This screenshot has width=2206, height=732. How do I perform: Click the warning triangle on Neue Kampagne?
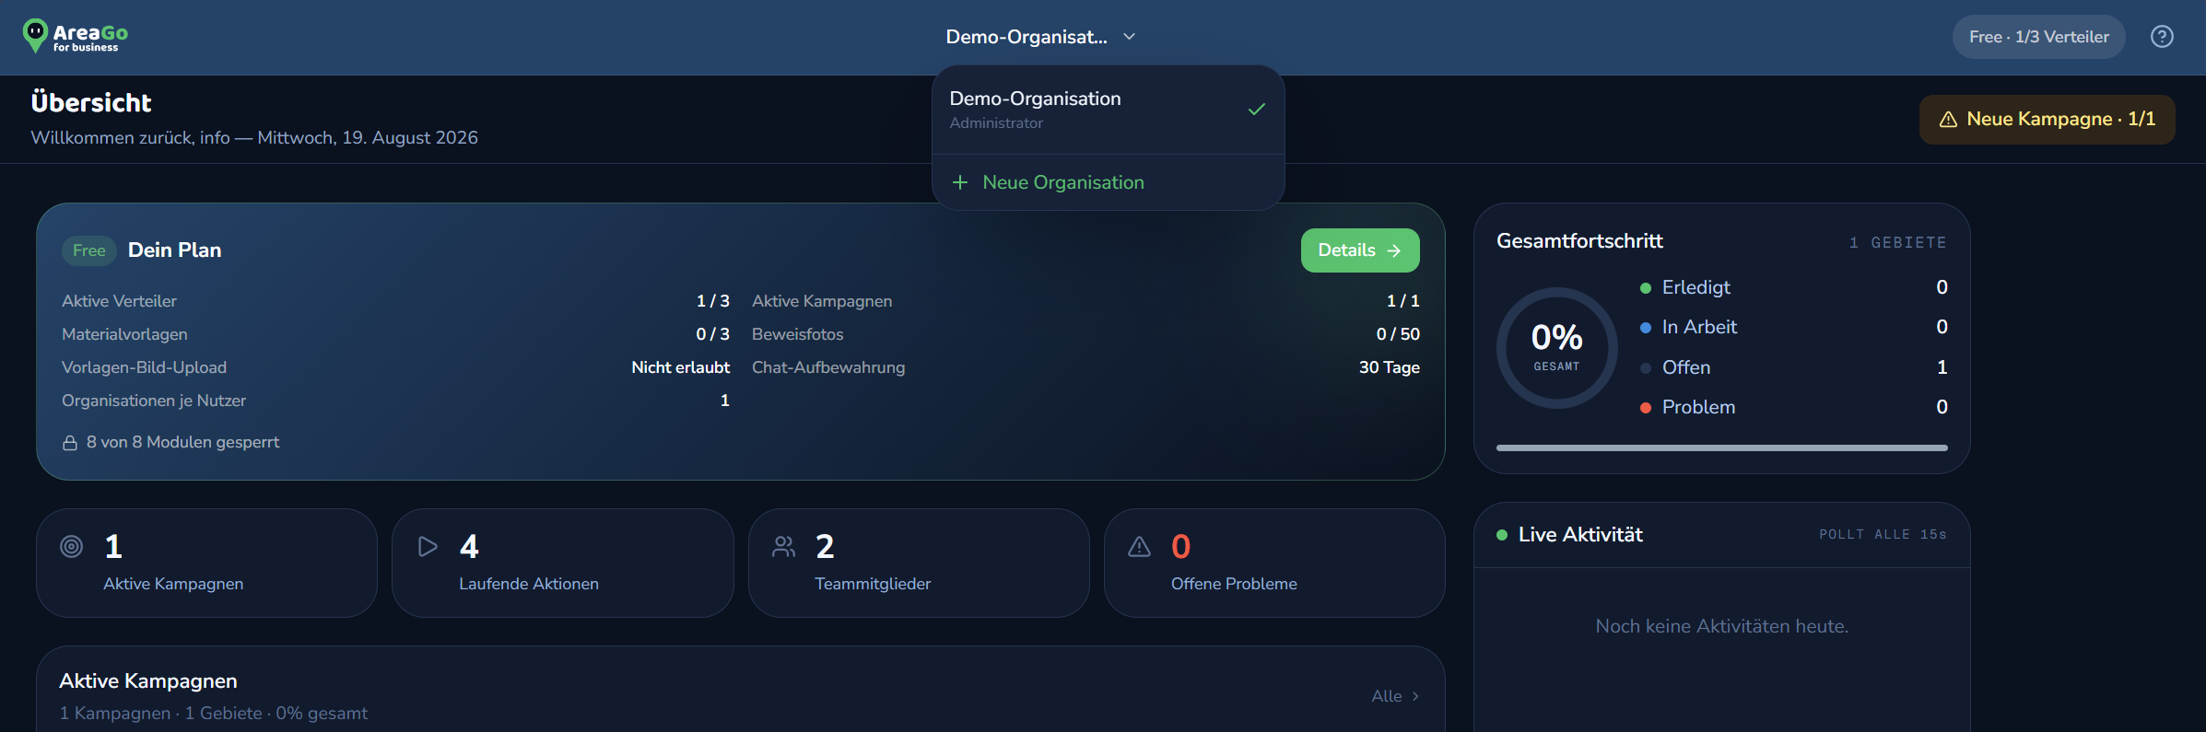point(1948,120)
